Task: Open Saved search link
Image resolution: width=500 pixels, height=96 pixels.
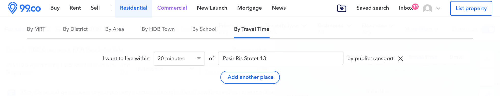Action: (x=373, y=8)
